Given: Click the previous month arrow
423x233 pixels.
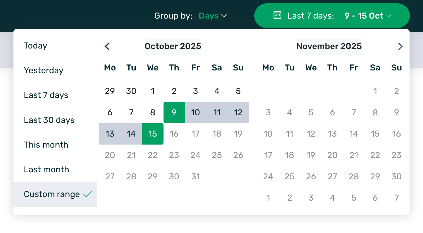Looking at the screenshot, I should tap(107, 46).
